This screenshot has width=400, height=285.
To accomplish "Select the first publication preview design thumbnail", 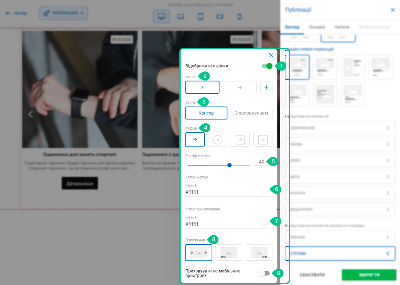I will tap(297, 67).
